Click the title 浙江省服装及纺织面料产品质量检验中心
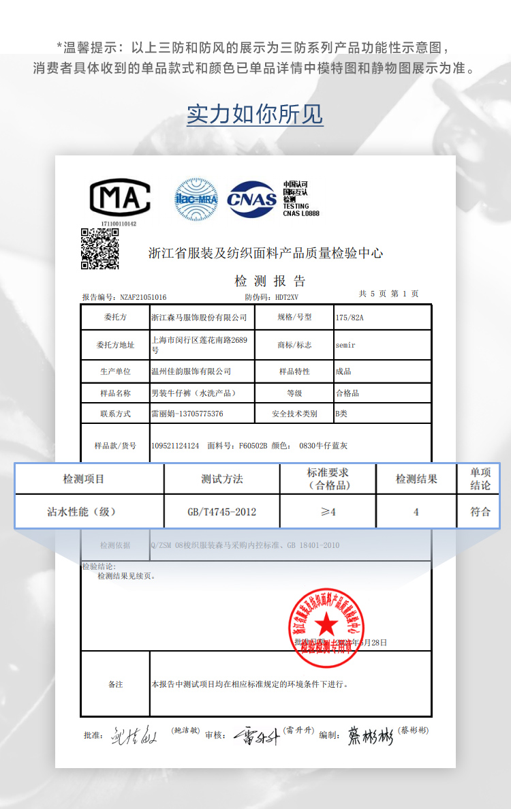511x809 pixels. point(266,254)
